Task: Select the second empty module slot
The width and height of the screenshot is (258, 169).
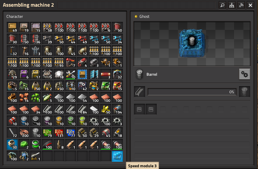Action: (151, 109)
